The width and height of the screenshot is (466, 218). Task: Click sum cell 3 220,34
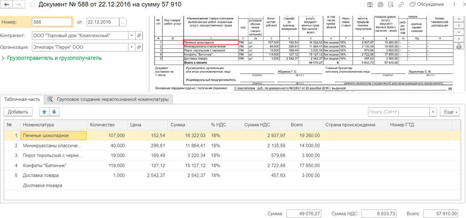click(x=188, y=156)
